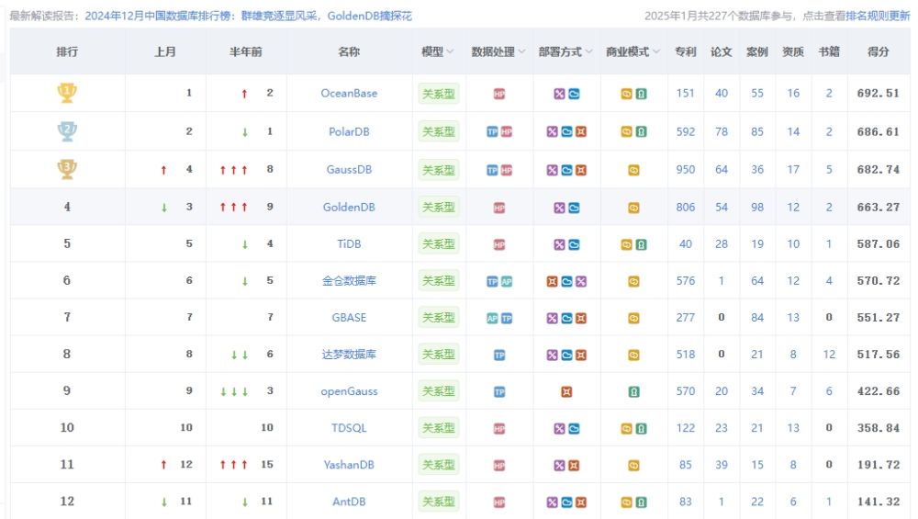Click the AP icon in 金仓数据库 row
Viewport: 918px width, 519px height.
507,282
